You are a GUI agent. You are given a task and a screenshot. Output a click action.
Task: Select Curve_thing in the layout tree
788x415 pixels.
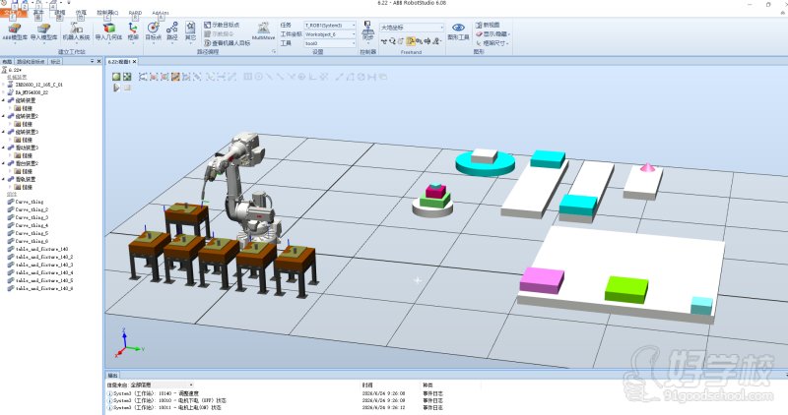26,202
